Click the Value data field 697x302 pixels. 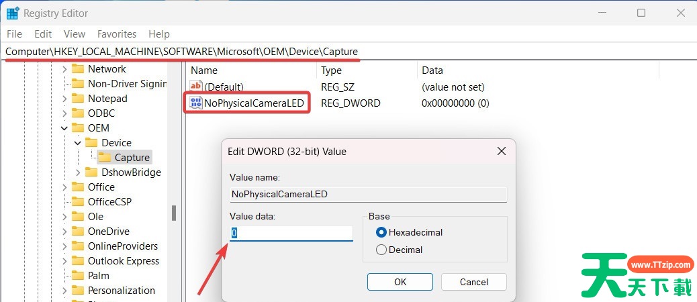coord(291,233)
